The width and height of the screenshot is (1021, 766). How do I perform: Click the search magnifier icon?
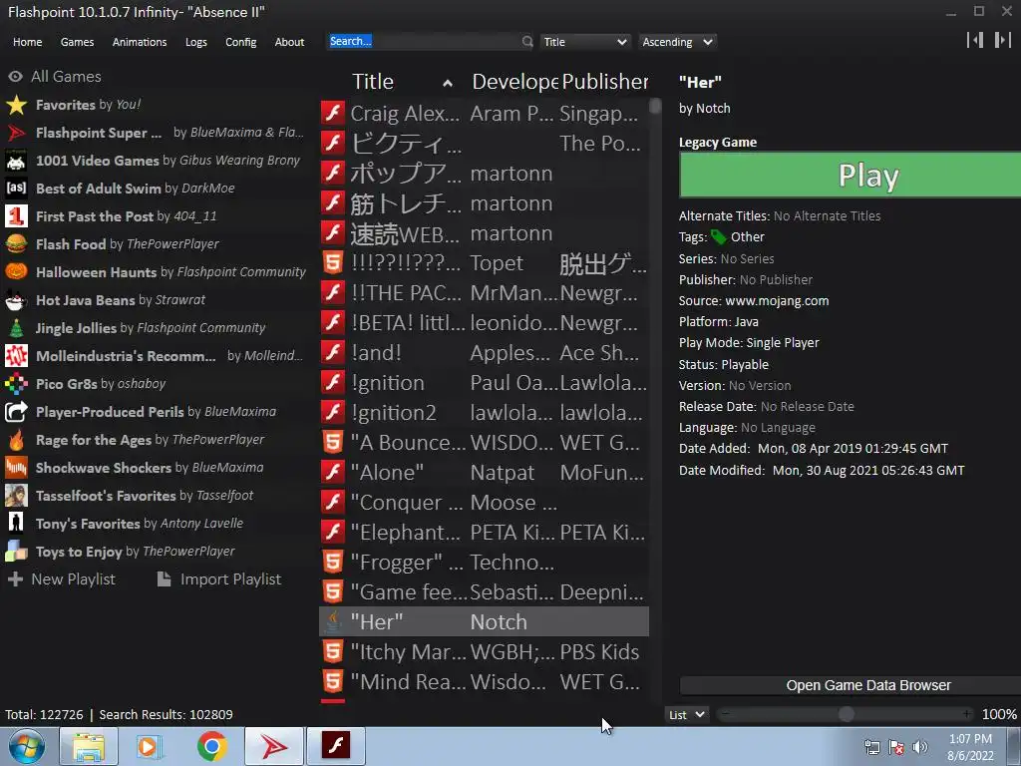tap(526, 42)
